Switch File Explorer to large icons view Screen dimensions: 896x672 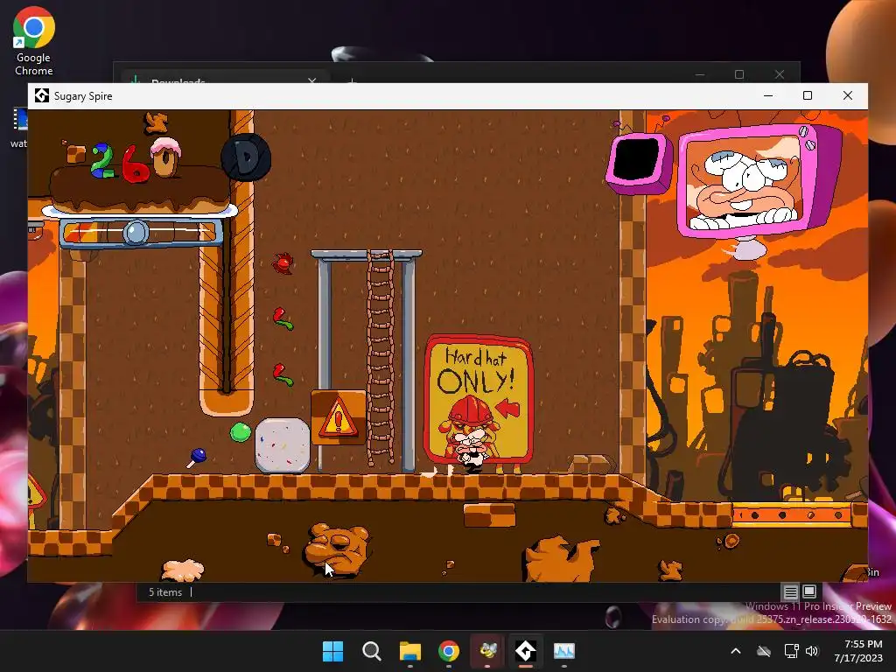point(809,592)
